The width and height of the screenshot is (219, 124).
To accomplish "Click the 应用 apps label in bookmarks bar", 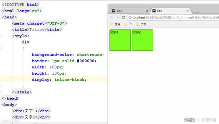I will pyautogui.click(x=117, y=24).
